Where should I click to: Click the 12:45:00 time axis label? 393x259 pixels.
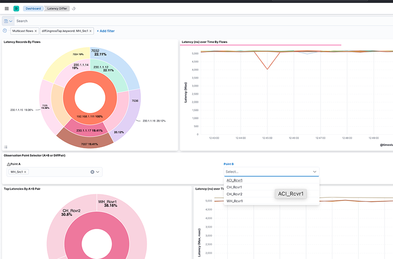[x=267, y=138]
